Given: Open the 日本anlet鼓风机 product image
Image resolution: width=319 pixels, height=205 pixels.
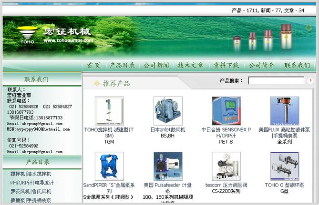Looking at the screenshot, I should (x=168, y=111).
